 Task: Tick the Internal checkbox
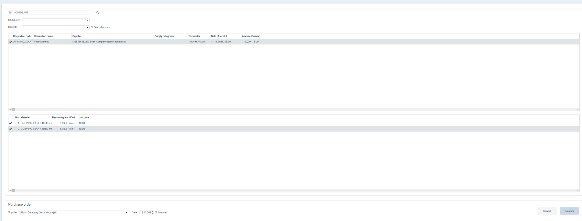(156, 213)
